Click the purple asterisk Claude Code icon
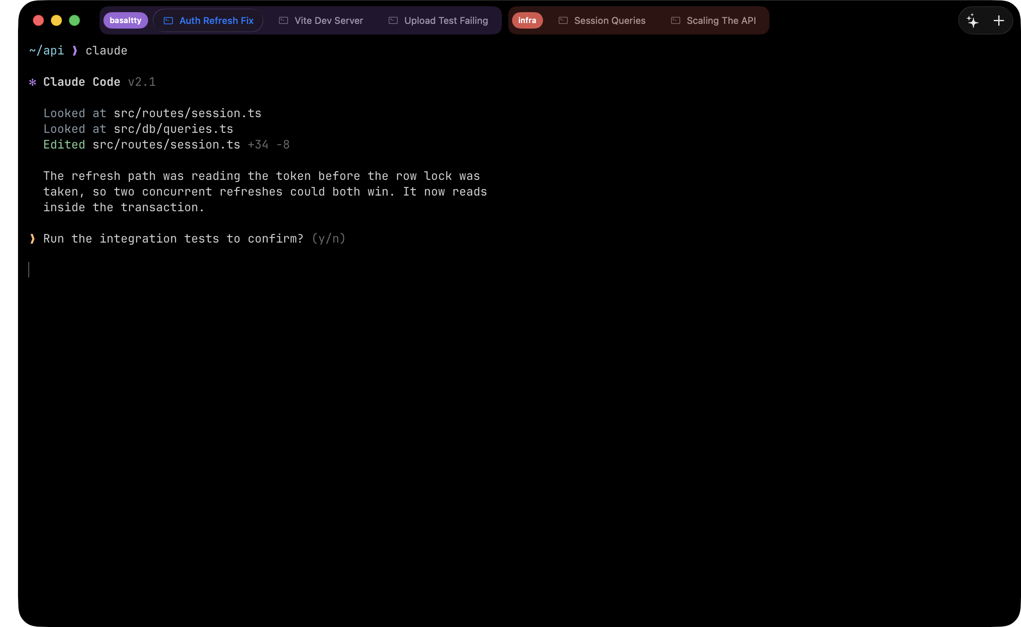 33,82
